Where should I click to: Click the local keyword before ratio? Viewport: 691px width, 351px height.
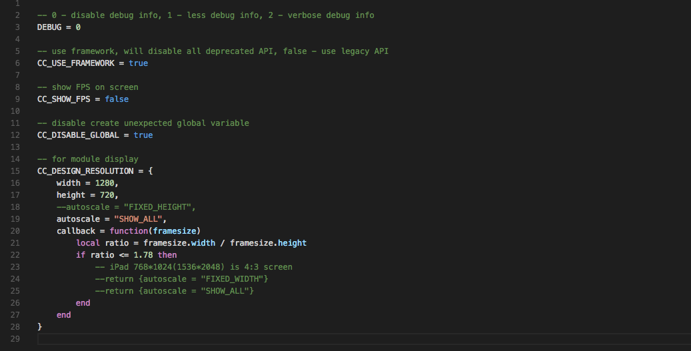(x=88, y=243)
